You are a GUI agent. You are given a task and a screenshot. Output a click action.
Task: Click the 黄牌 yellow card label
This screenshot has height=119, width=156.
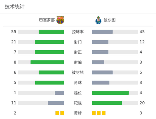(78, 113)
